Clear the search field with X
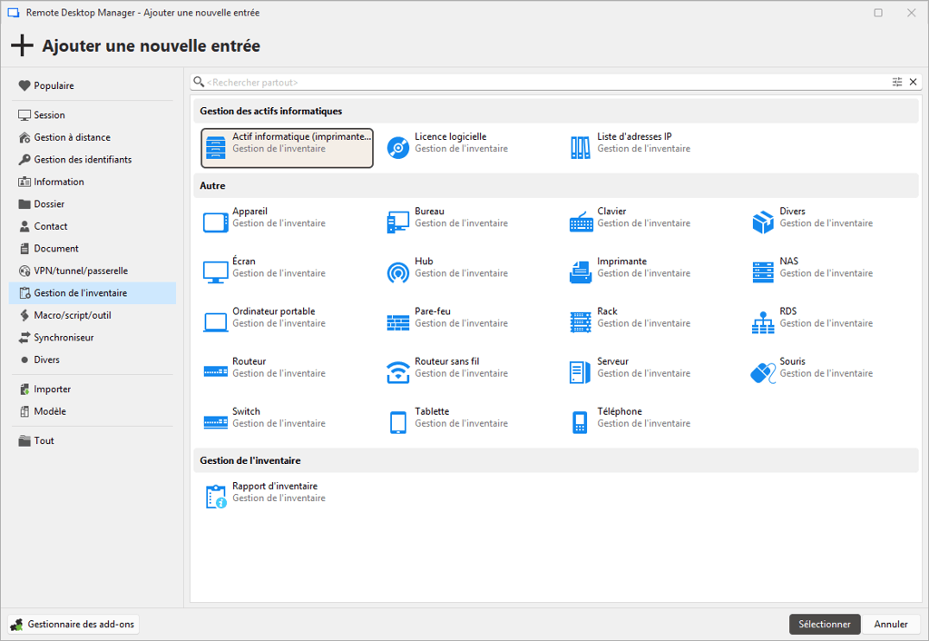The image size is (929, 641). (913, 82)
